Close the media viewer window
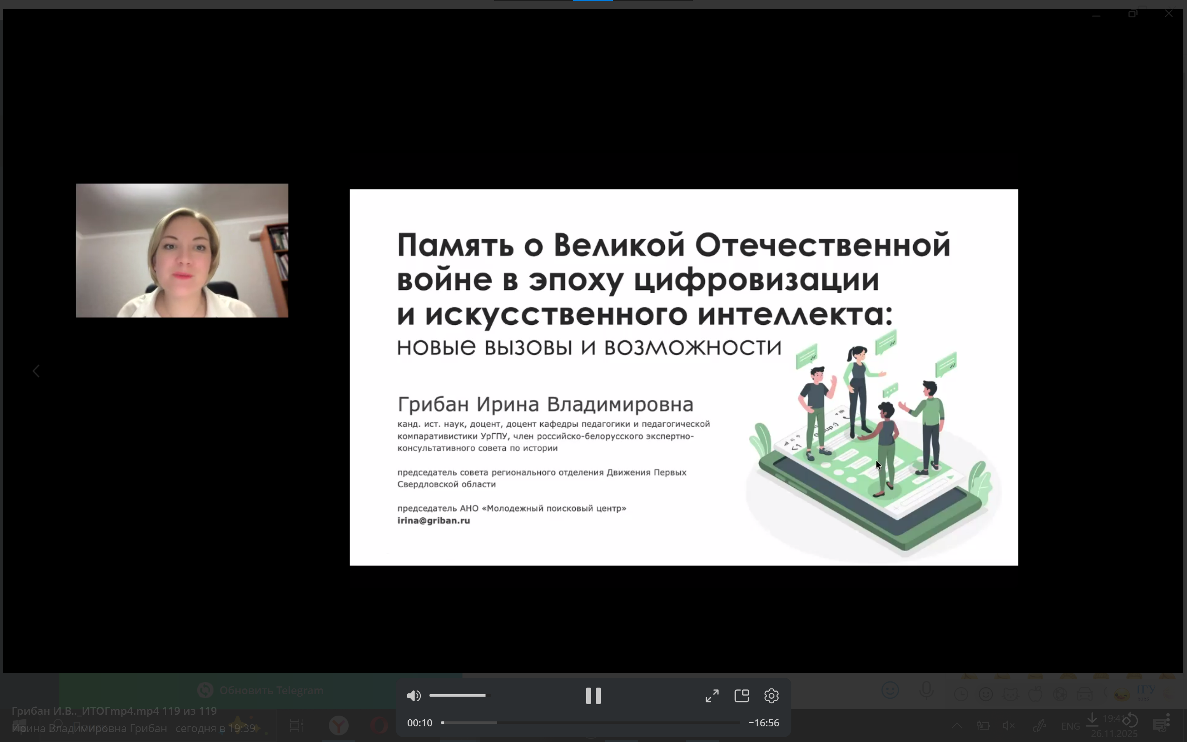 click(1168, 14)
